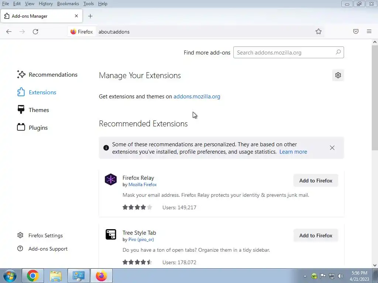
Task: Open the taskbar clock and date
Action: pos(359,276)
